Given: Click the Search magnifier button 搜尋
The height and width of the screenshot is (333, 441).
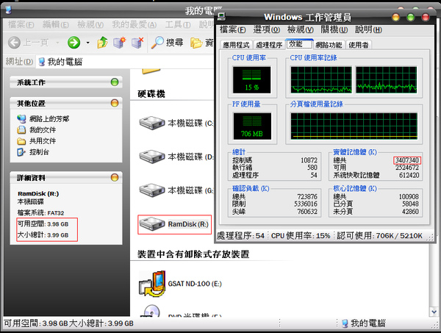Looking at the screenshot, I should (167, 43).
